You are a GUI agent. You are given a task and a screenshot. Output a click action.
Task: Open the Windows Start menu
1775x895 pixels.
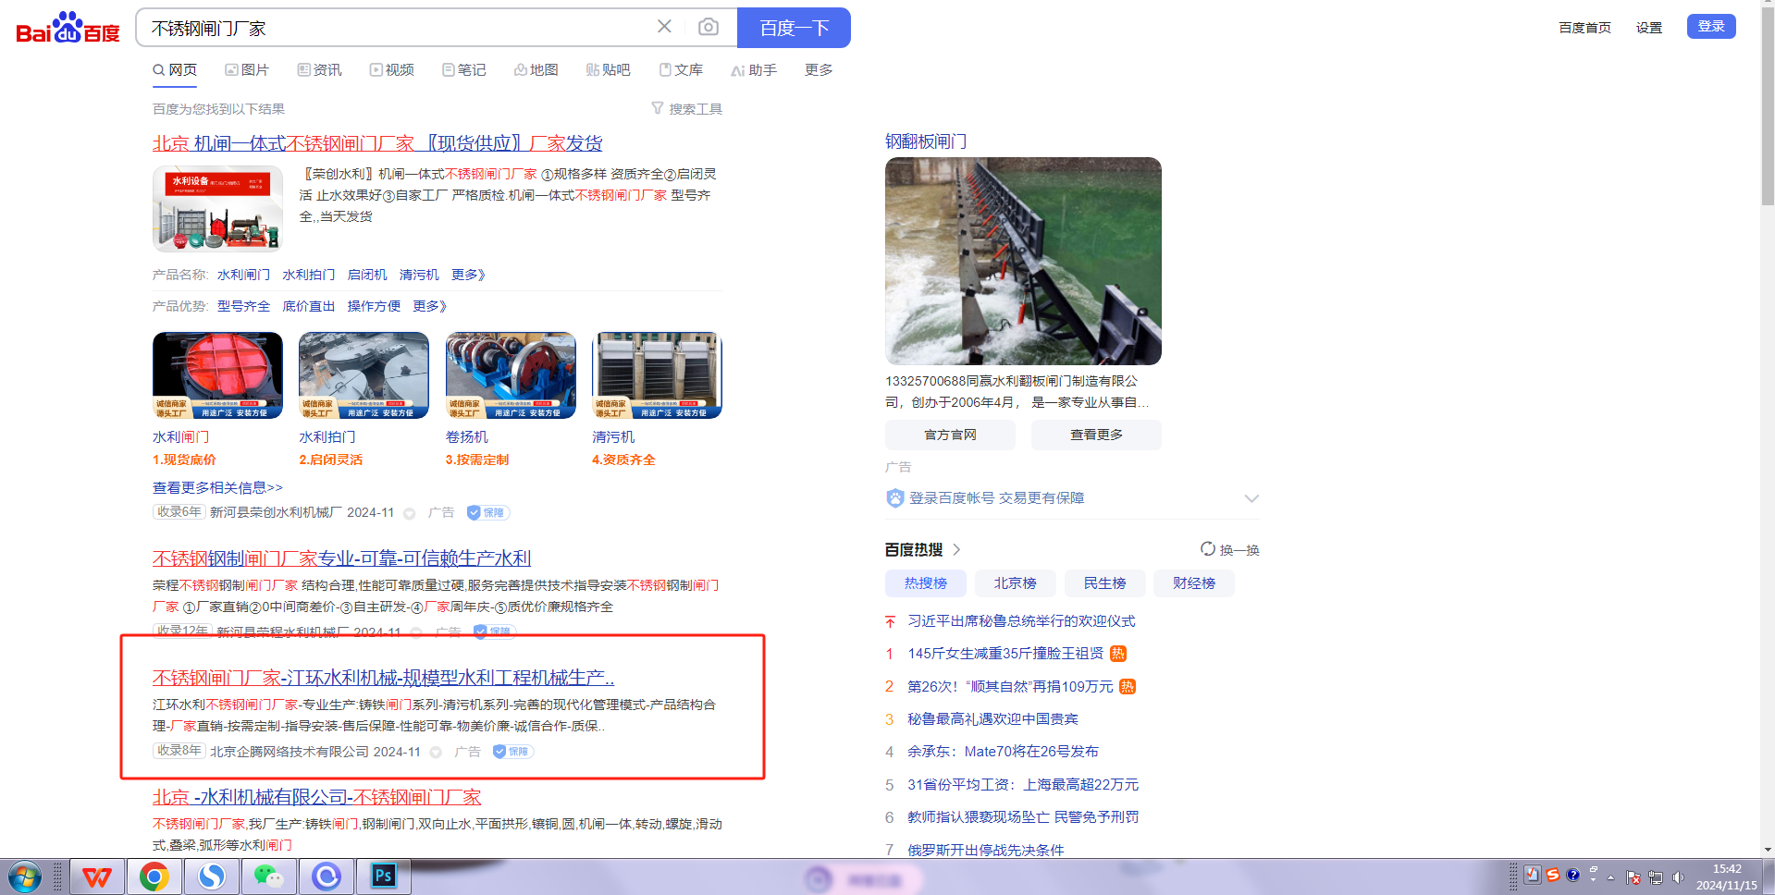pyautogui.click(x=25, y=877)
